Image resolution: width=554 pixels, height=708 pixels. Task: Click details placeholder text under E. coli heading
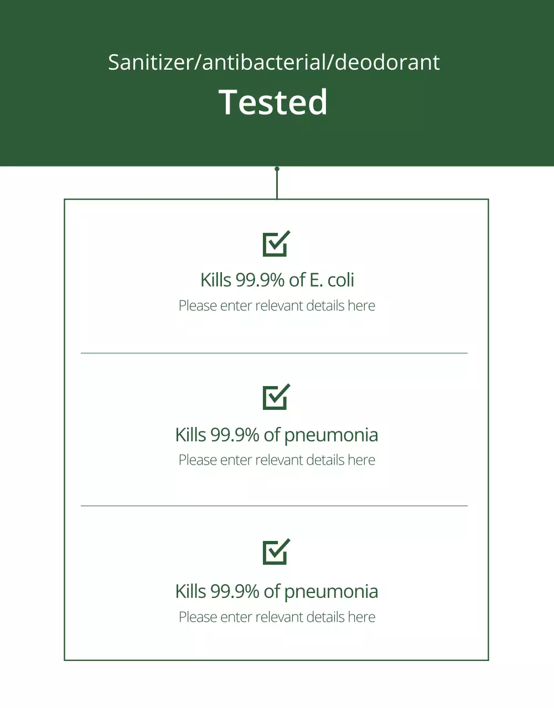[277, 306]
